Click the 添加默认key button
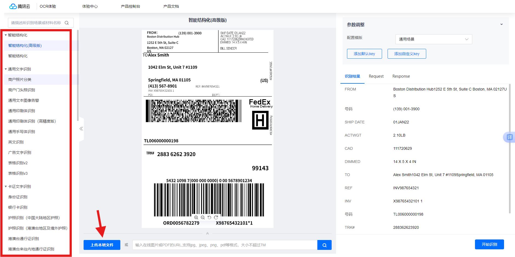Viewport: 515px width, 257px height. (x=364, y=54)
